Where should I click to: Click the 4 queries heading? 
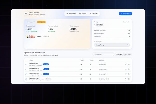(x=99, y=25)
